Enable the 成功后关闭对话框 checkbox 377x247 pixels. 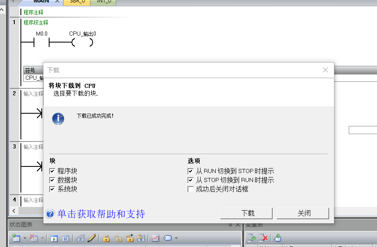click(191, 189)
